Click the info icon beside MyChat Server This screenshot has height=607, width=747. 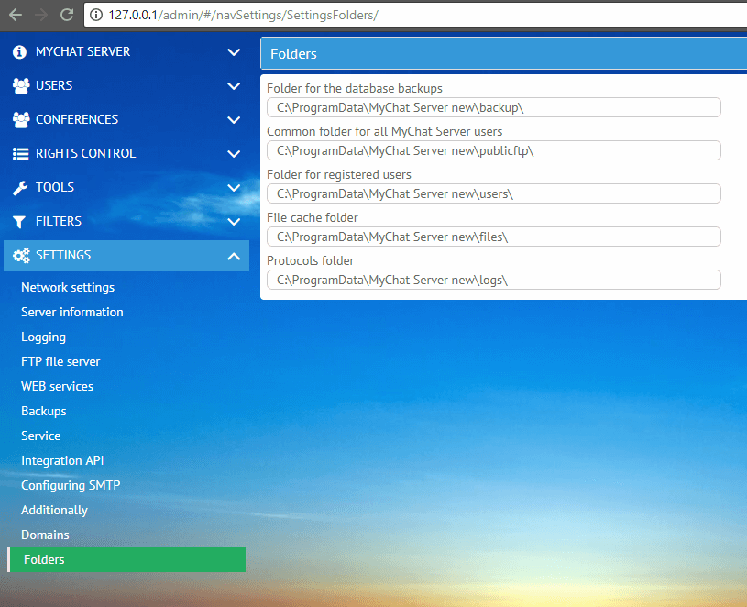tap(20, 52)
